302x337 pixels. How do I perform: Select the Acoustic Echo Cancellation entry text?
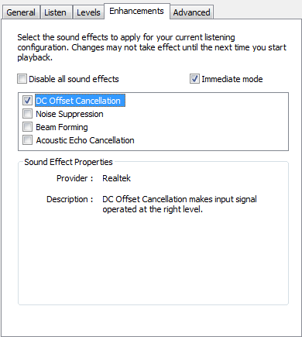pos(85,140)
